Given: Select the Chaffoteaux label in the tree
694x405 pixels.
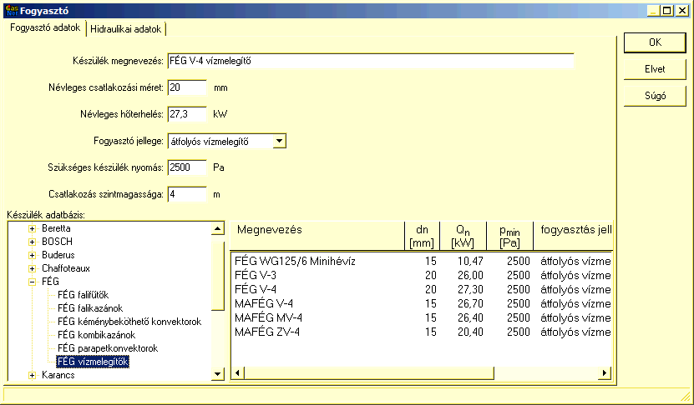Looking at the screenshot, I should point(66,268).
